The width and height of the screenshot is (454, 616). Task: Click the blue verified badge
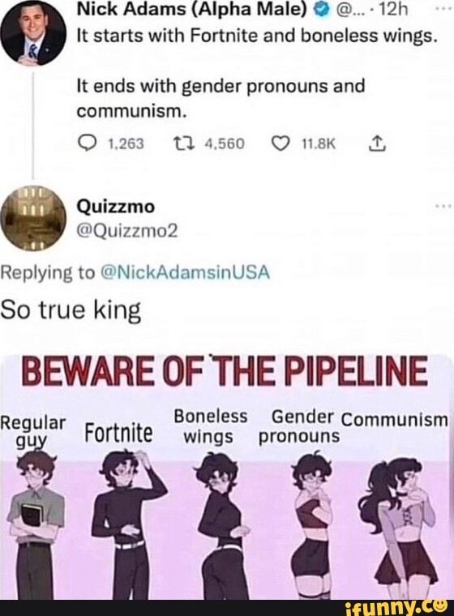[x=322, y=10]
